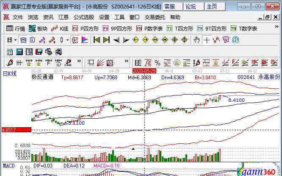Click the 客服 customer service button
282x176 pixels.
click(173, 7)
